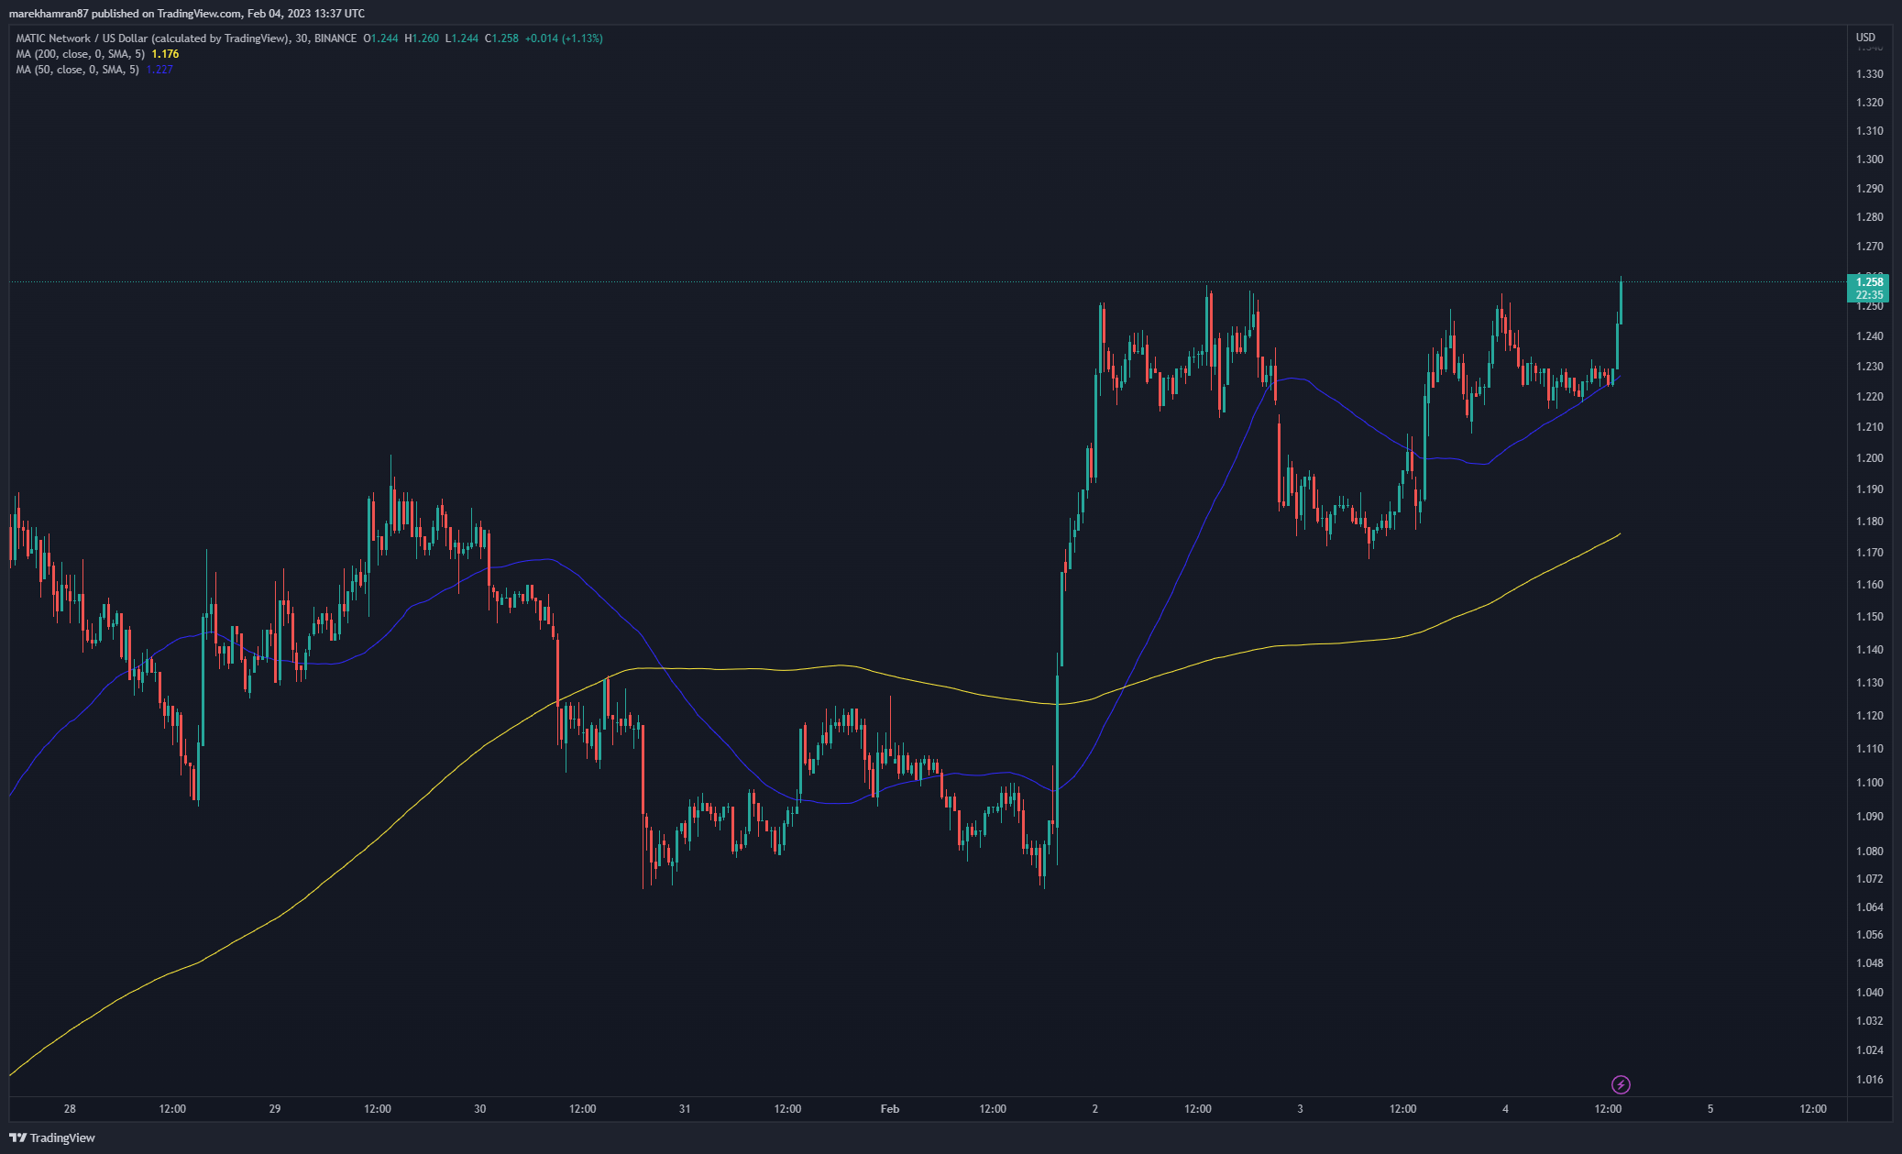Click the 5 date label on time axis
Image resolution: width=1902 pixels, height=1154 pixels.
tap(1710, 1109)
